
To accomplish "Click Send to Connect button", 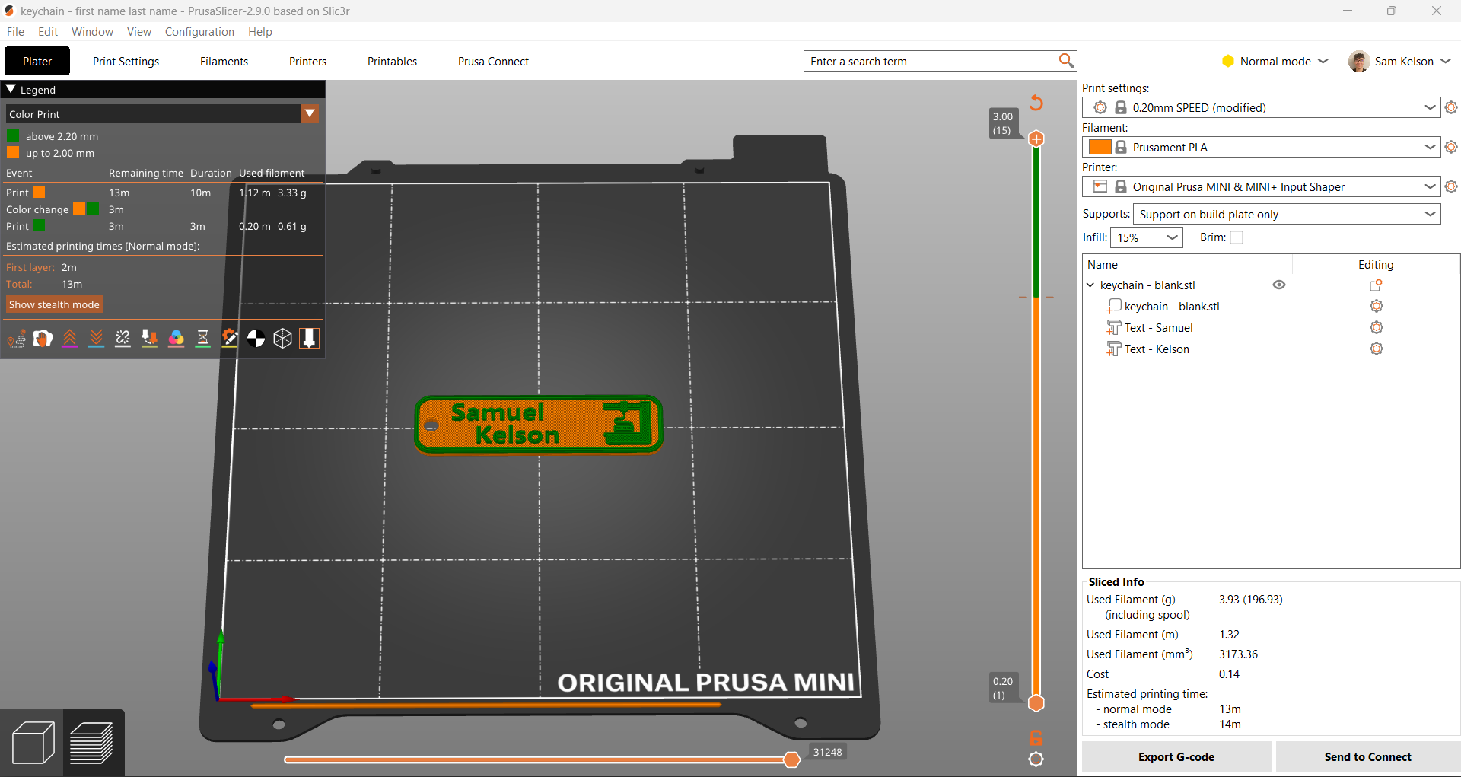I will click(x=1367, y=757).
